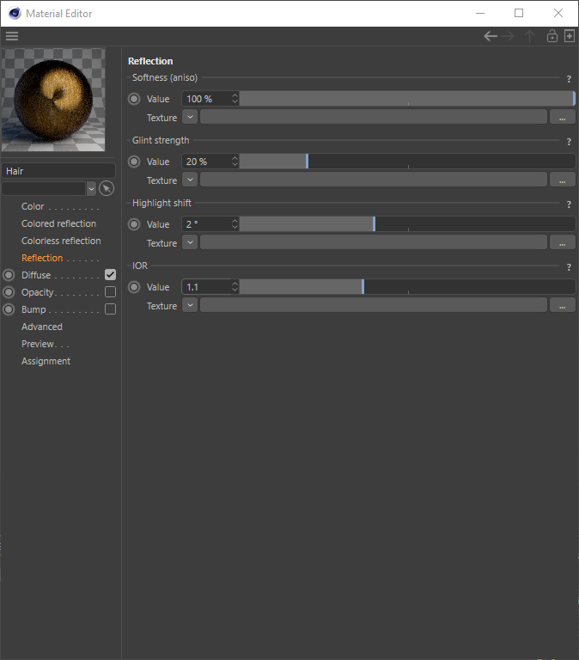Open help for Softness (aniso)
The height and width of the screenshot is (660, 579).
tap(569, 79)
